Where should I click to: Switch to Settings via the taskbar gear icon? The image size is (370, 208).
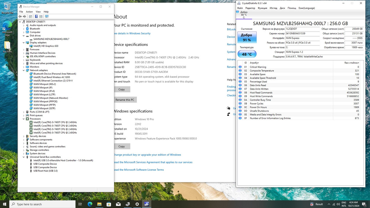pyautogui.click(x=137, y=204)
